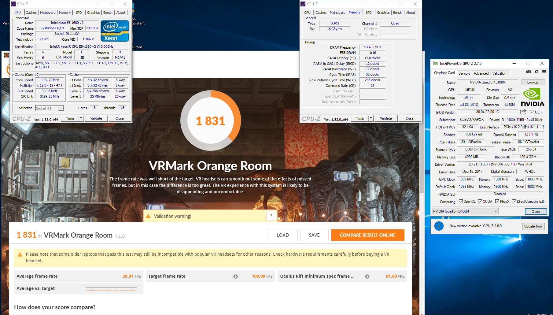Open Mainboard tab in left CPU-Z

(48, 13)
